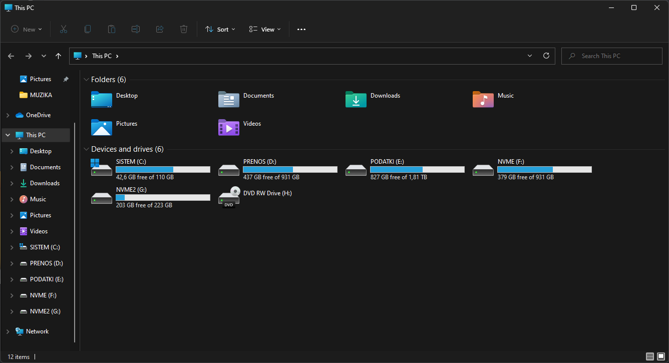Expand Desktop node in navigation tree

point(12,151)
